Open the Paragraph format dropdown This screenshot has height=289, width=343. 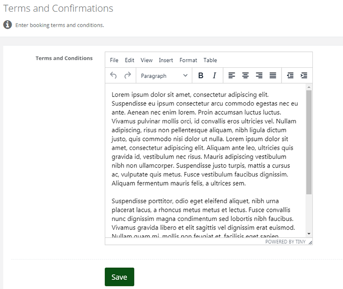[164, 76]
